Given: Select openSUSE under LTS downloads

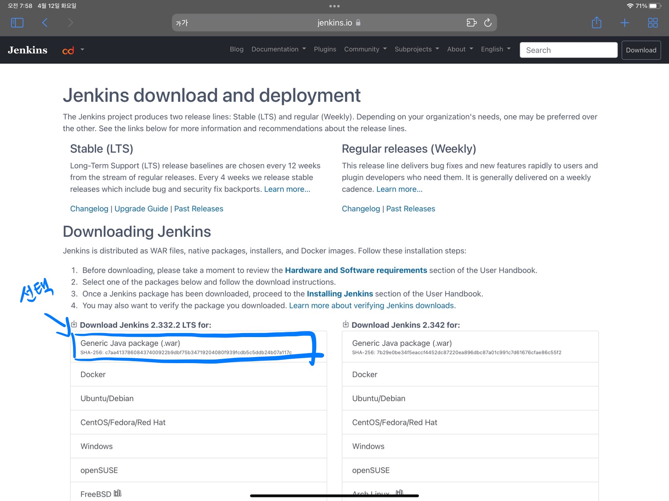Looking at the screenshot, I should click(x=199, y=470).
